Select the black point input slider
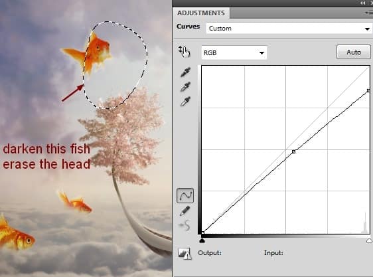Viewport: 373px width, 277px height. coord(202,240)
